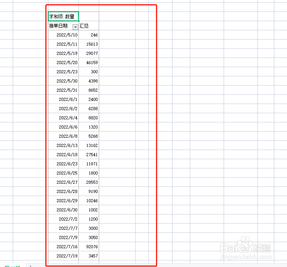Select value cell 3457

click(x=89, y=256)
